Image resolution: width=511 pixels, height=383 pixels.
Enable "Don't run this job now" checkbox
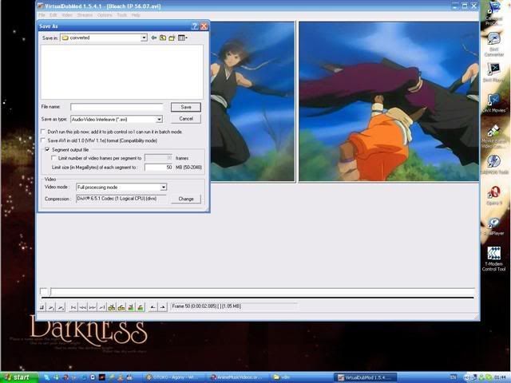[43, 132]
